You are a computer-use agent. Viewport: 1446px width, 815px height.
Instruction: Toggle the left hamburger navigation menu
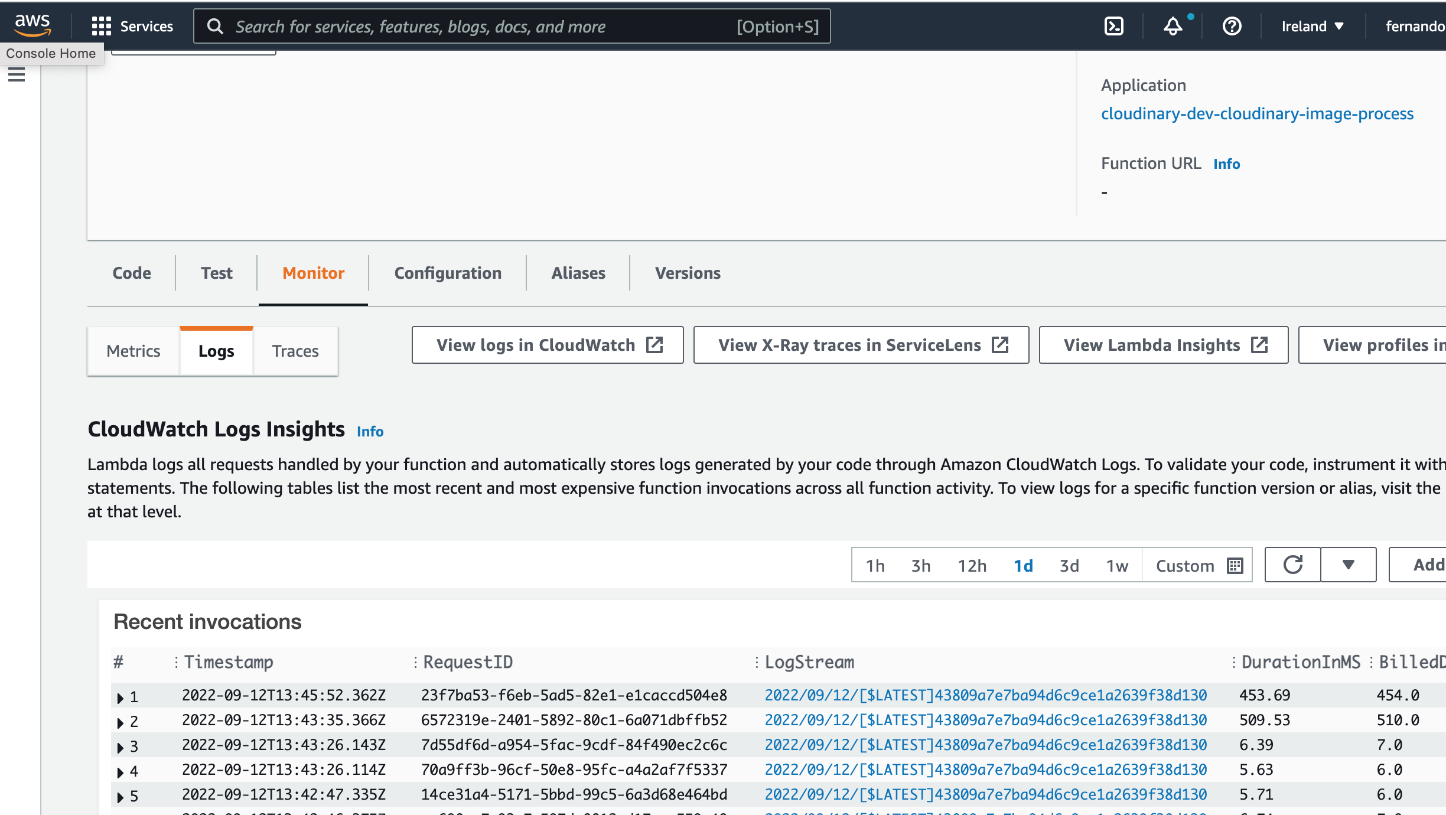pos(17,75)
